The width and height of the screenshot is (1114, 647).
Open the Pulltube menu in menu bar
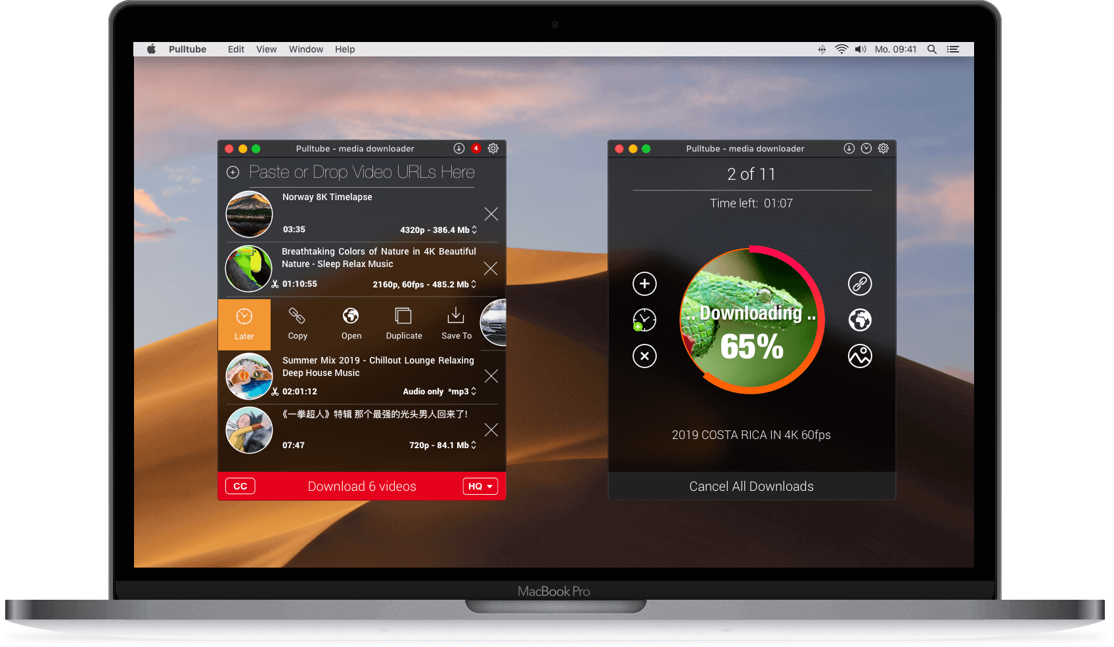pos(187,49)
